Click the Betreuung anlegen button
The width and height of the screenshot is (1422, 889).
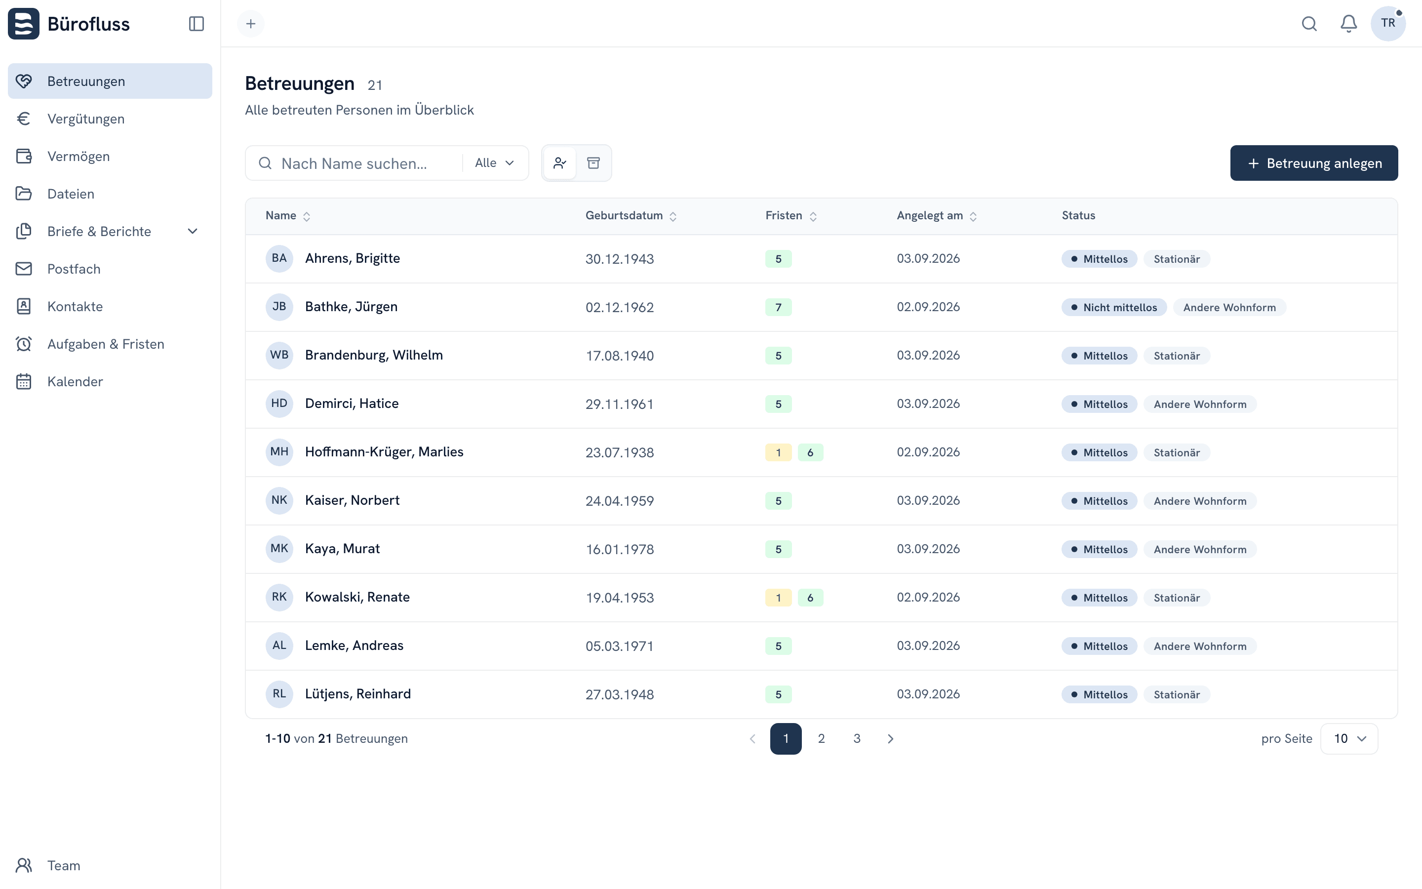(x=1314, y=163)
